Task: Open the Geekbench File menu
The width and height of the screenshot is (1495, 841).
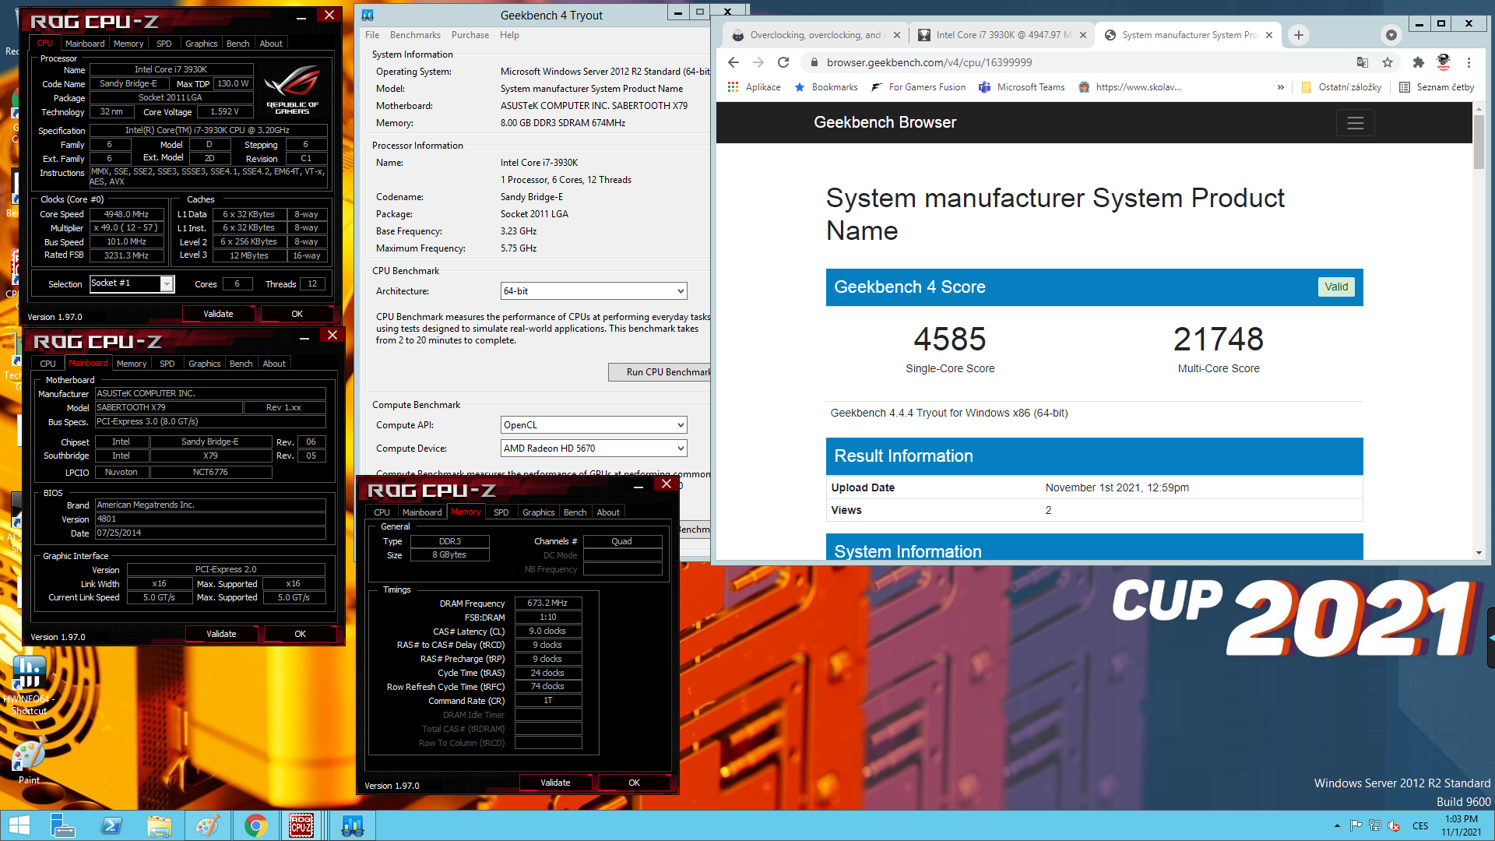Action: (x=372, y=35)
